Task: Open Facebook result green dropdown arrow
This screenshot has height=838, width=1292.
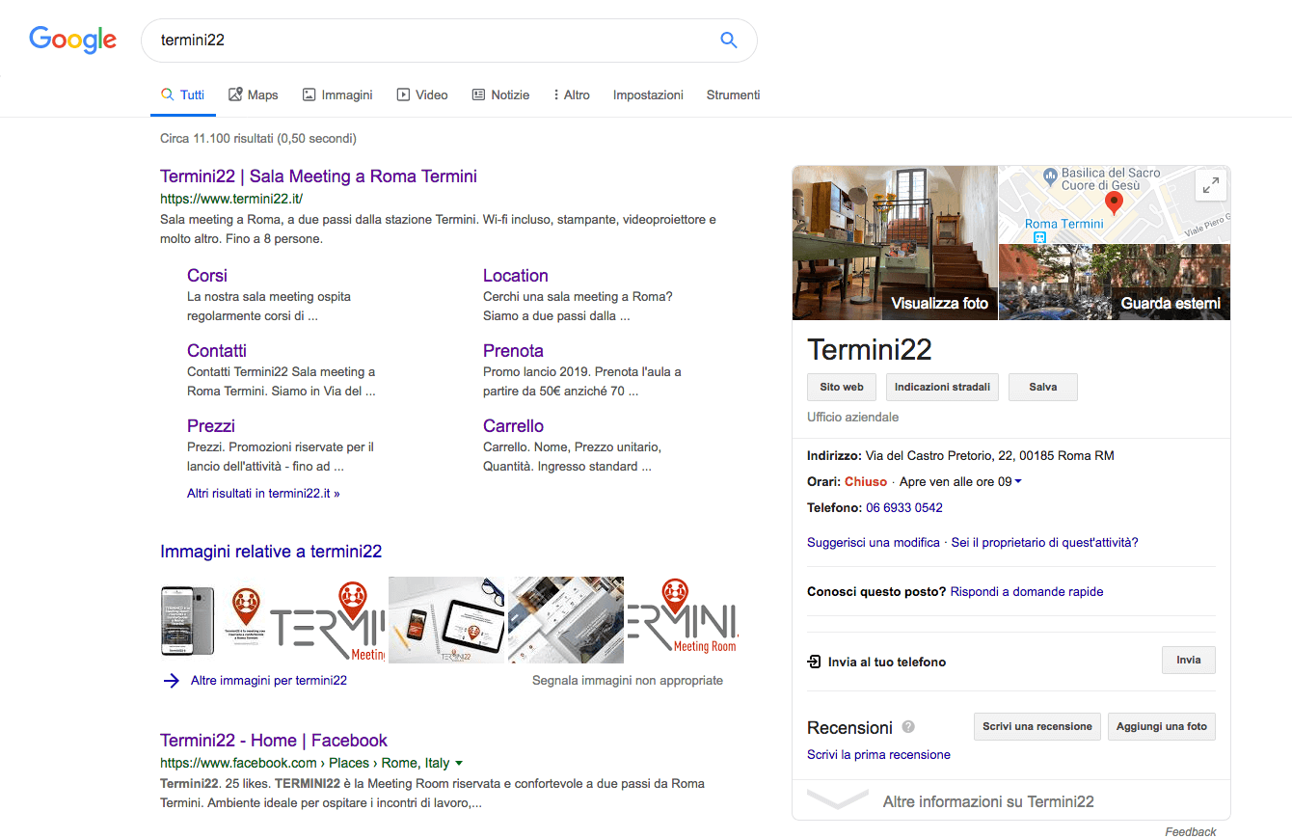Action: click(x=459, y=763)
